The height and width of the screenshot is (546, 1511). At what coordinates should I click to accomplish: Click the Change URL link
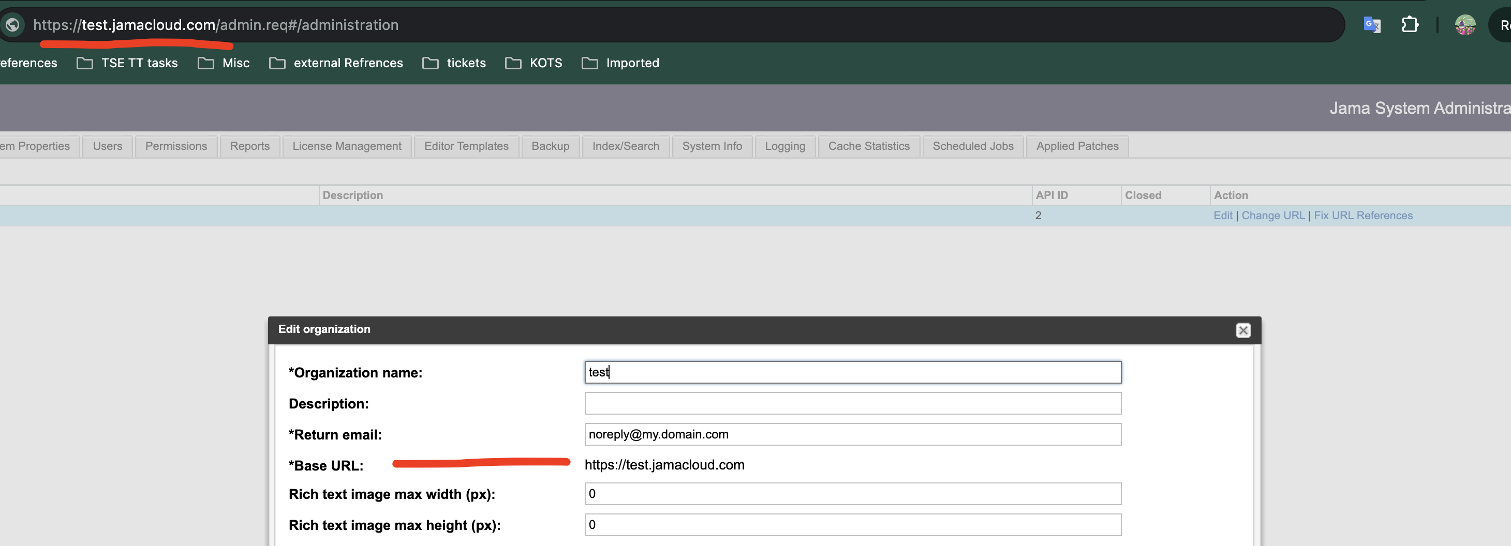(x=1273, y=216)
